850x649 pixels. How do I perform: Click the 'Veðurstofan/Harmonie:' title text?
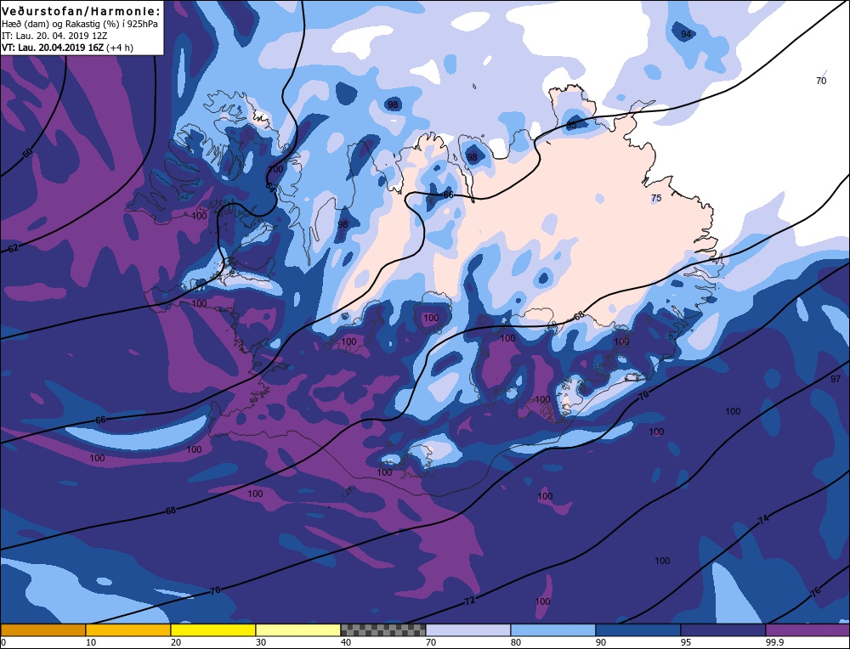(82, 11)
